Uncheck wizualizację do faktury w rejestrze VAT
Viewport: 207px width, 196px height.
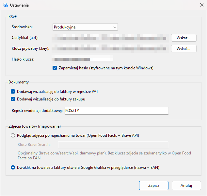pos(13,92)
